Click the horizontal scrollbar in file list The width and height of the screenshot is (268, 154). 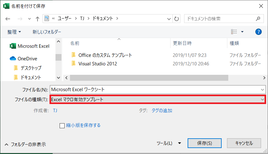(148, 78)
